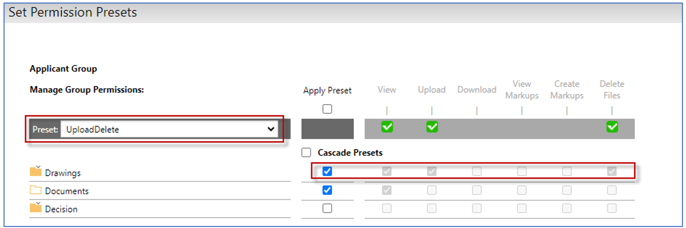Click the Delete Files checkbox for Decision
Viewport: 686px width, 228px height.
(x=612, y=208)
